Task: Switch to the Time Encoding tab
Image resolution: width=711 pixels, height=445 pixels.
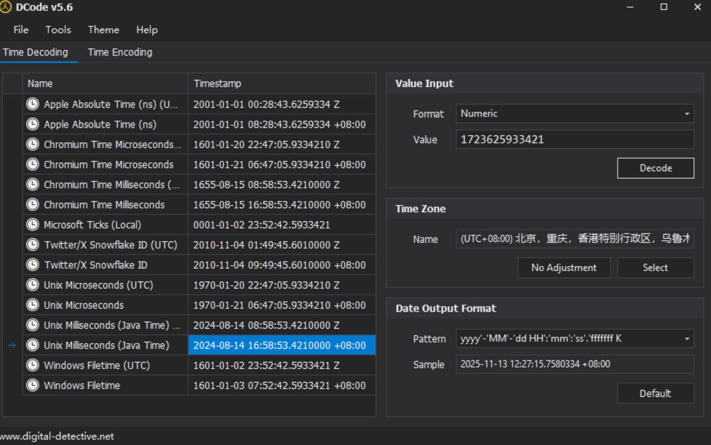Action: coord(120,52)
